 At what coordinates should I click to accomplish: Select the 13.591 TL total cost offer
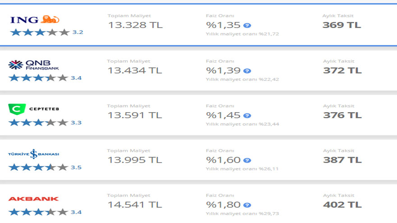point(135,115)
